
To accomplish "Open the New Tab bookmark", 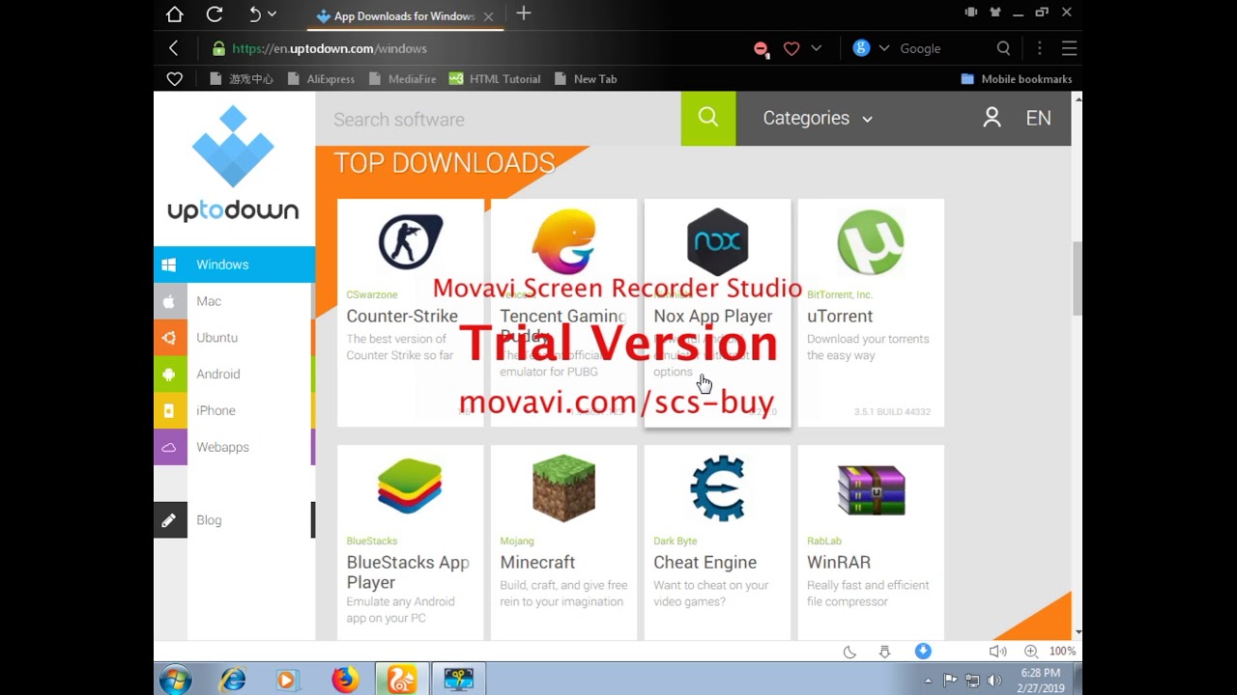I will click(x=586, y=79).
